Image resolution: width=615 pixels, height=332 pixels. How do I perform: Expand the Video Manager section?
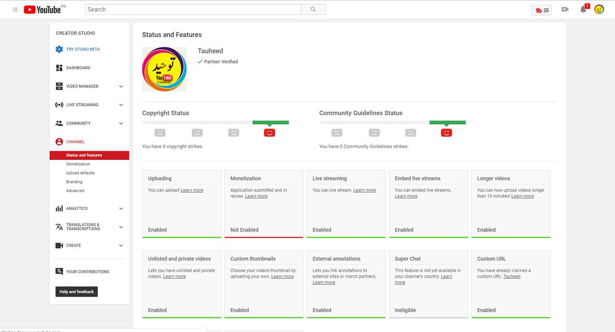(121, 87)
